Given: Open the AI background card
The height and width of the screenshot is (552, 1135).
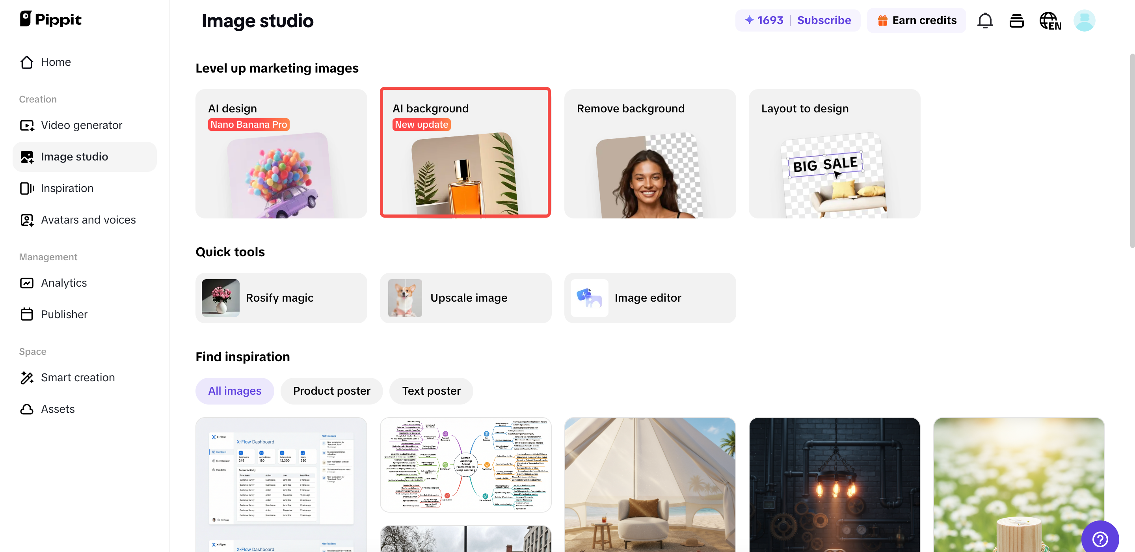Looking at the screenshot, I should 465,153.
